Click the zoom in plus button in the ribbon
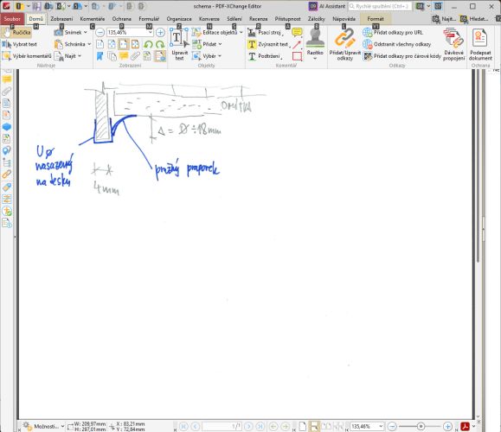Image resolution: width=501 pixels, height=432 pixels. [160, 33]
